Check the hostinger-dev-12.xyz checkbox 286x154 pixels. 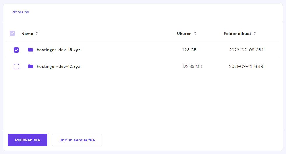[x=16, y=67]
